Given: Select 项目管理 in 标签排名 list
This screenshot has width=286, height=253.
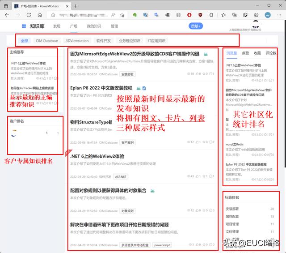Looking at the screenshot, I should point(232,224).
